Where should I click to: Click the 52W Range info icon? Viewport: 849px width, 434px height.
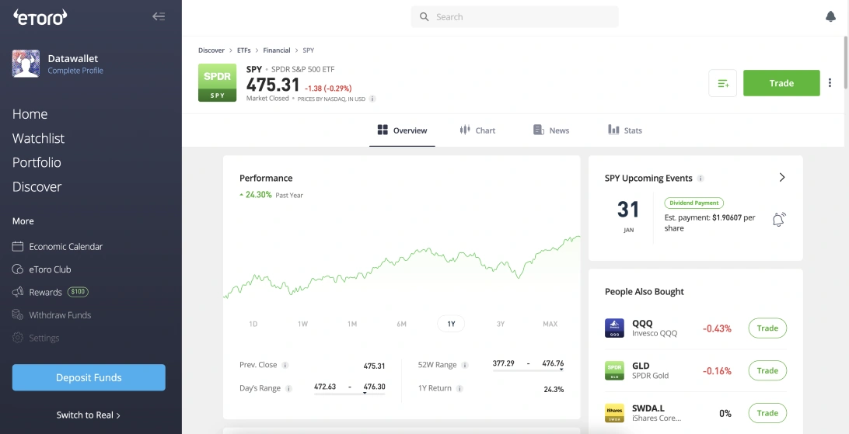[465, 365]
